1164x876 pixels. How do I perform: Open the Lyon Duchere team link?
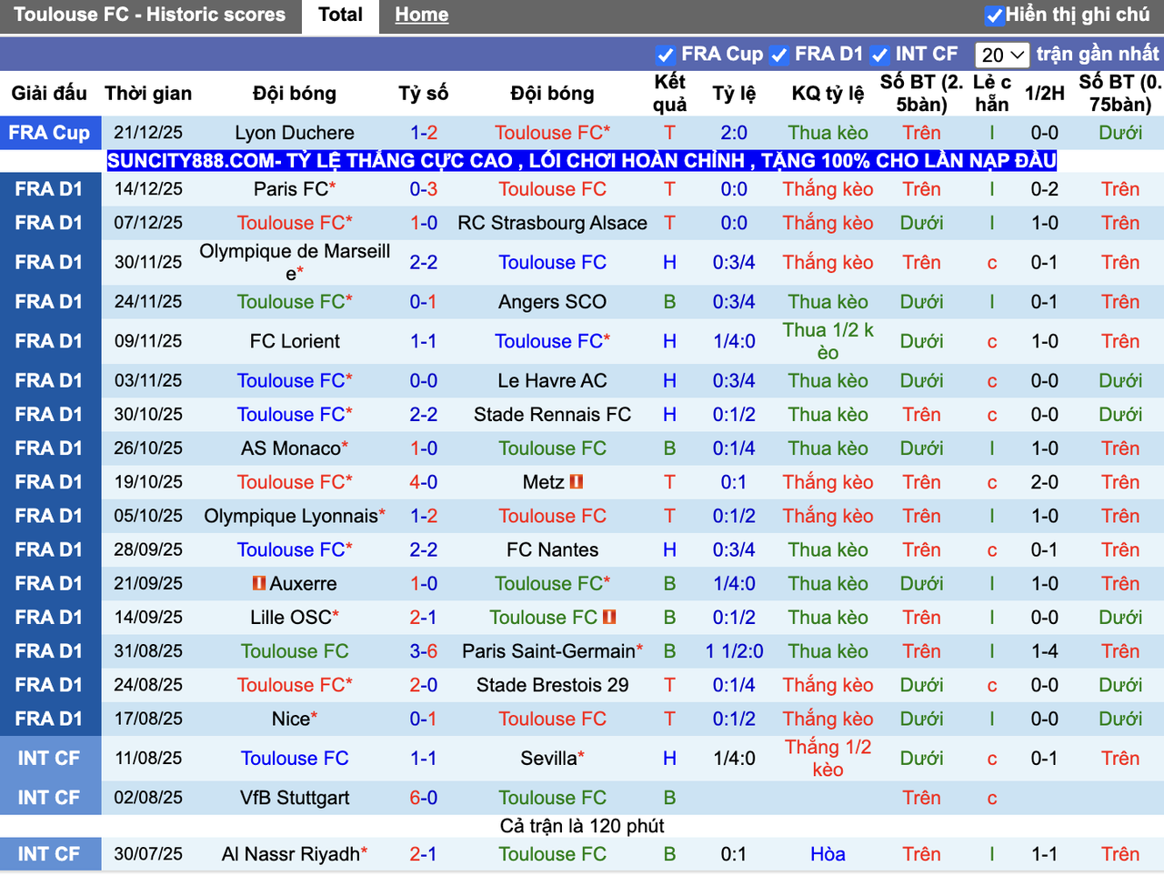[x=295, y=133]
